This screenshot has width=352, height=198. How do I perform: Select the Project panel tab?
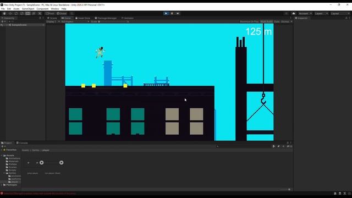click(7, 143)
